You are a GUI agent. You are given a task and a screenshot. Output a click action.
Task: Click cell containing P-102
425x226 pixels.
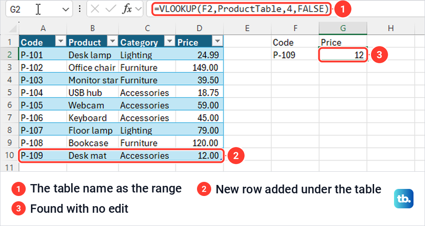pos(43,68)
